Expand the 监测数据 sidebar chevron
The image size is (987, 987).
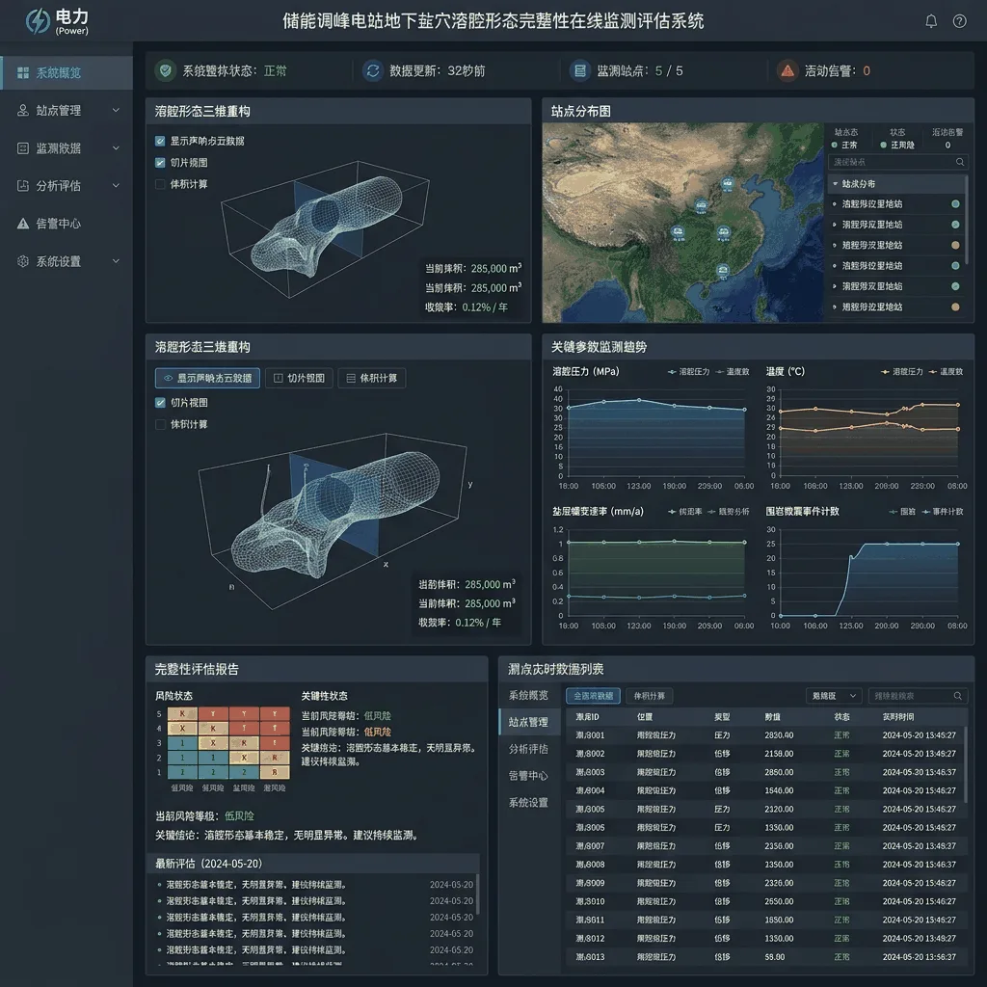tap(116, 147)
